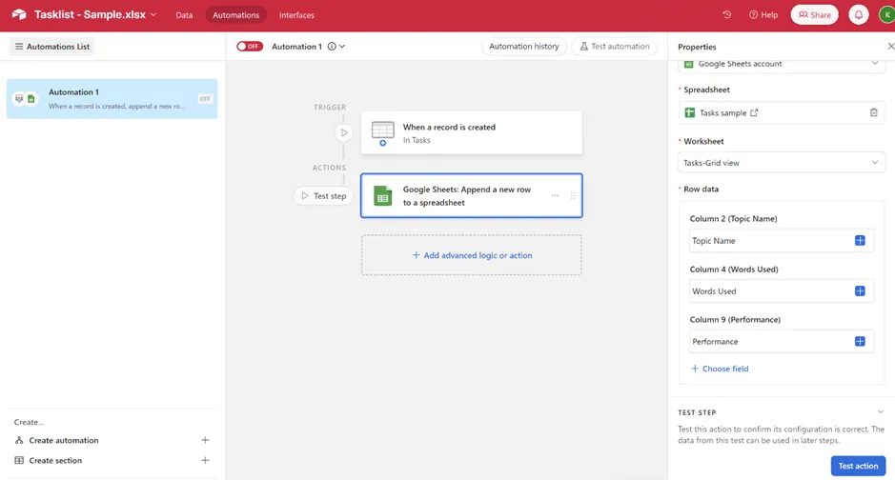
Task: Click the plus icon in Topic Name field
Action: click(860, 241)
